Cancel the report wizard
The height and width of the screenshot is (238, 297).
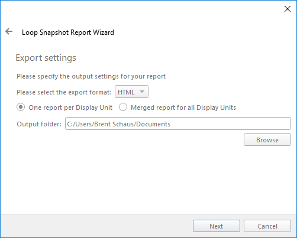(267, 226)
